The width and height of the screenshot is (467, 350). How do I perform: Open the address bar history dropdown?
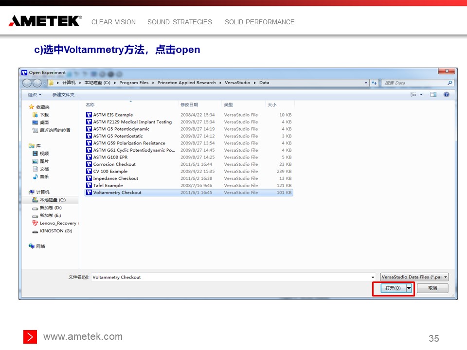pyautogui.click(x=366, y=83)
